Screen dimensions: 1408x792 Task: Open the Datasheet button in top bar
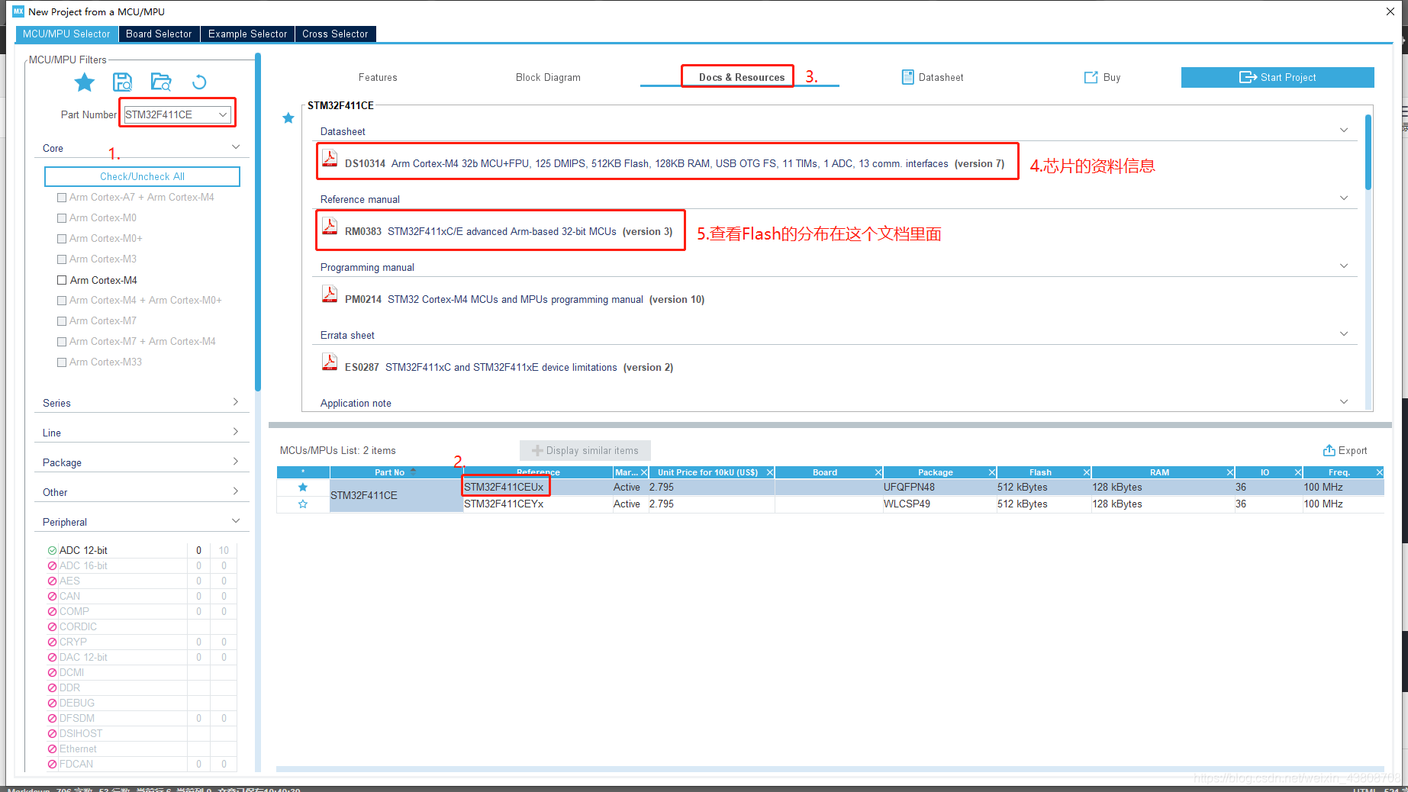(933, 77)
